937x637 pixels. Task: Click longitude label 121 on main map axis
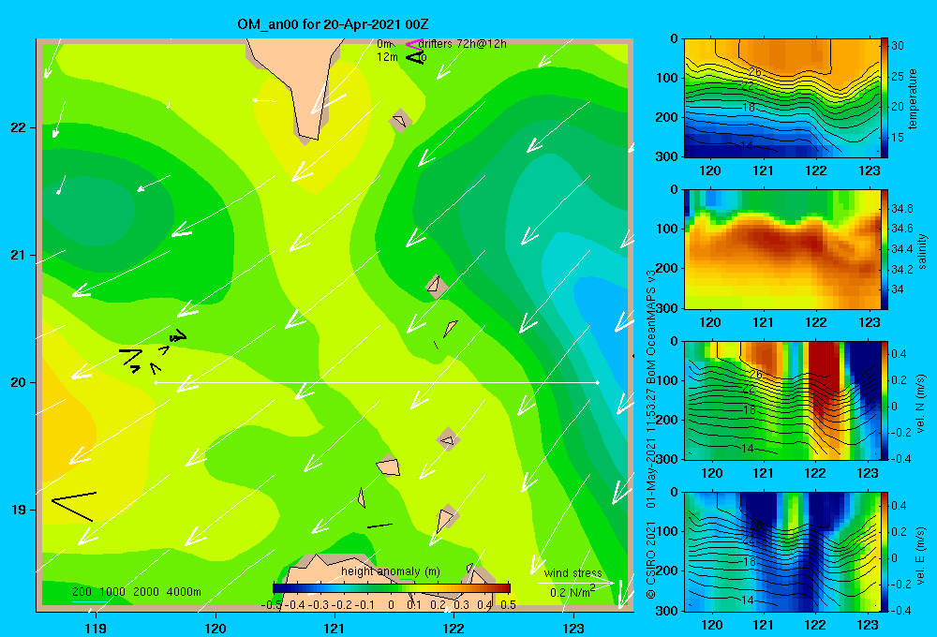point(335,628)
